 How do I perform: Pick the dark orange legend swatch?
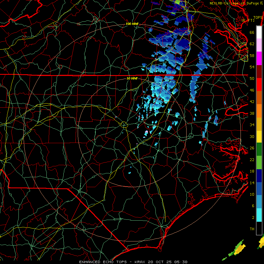click(x=259, y=97)
